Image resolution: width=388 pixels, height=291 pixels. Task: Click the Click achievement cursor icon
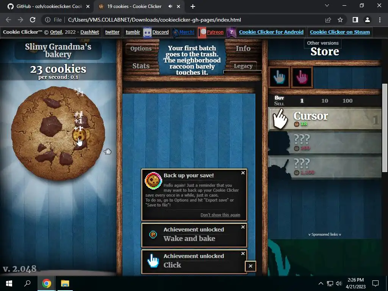point(153,261)
